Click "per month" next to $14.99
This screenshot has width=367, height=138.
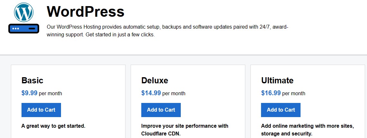tap(174, 94)
